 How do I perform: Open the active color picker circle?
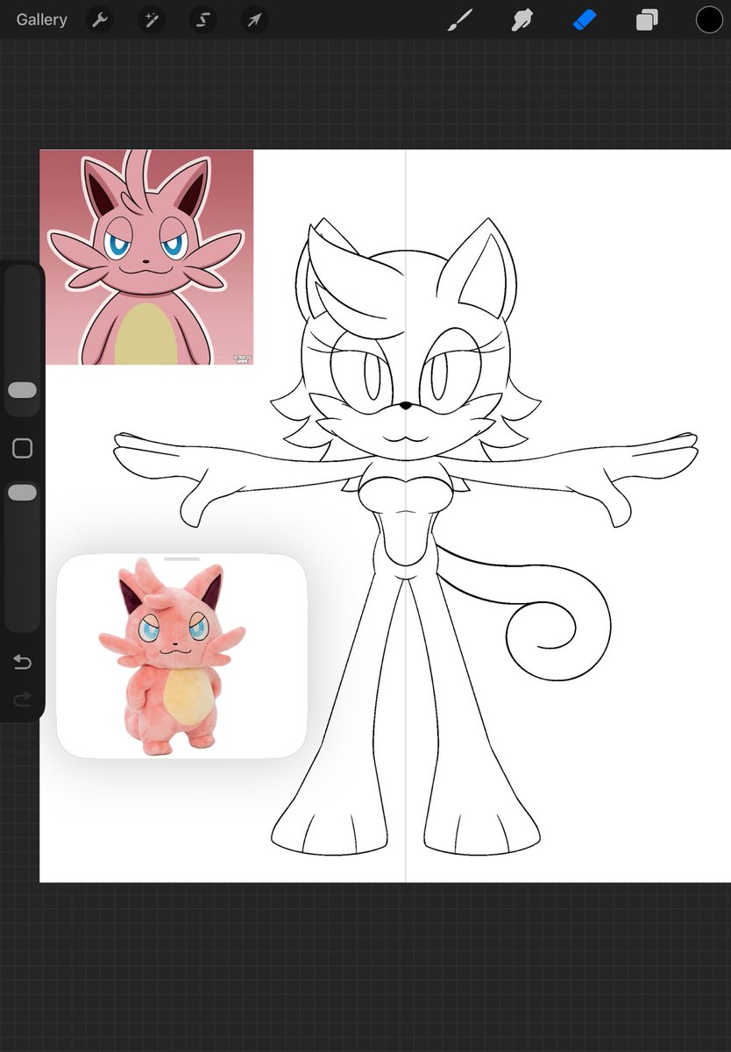[709, 19]
